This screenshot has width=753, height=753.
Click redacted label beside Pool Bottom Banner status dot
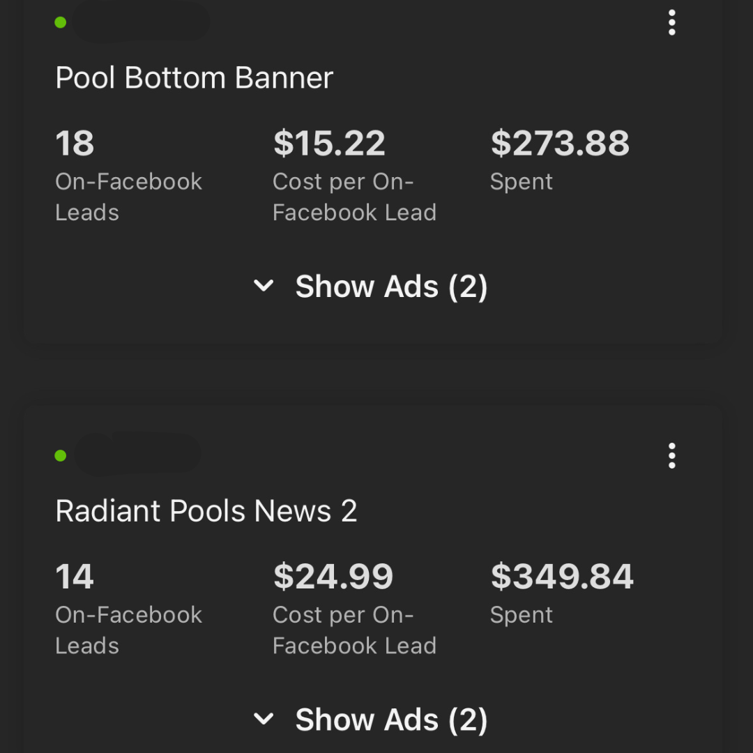140,22
